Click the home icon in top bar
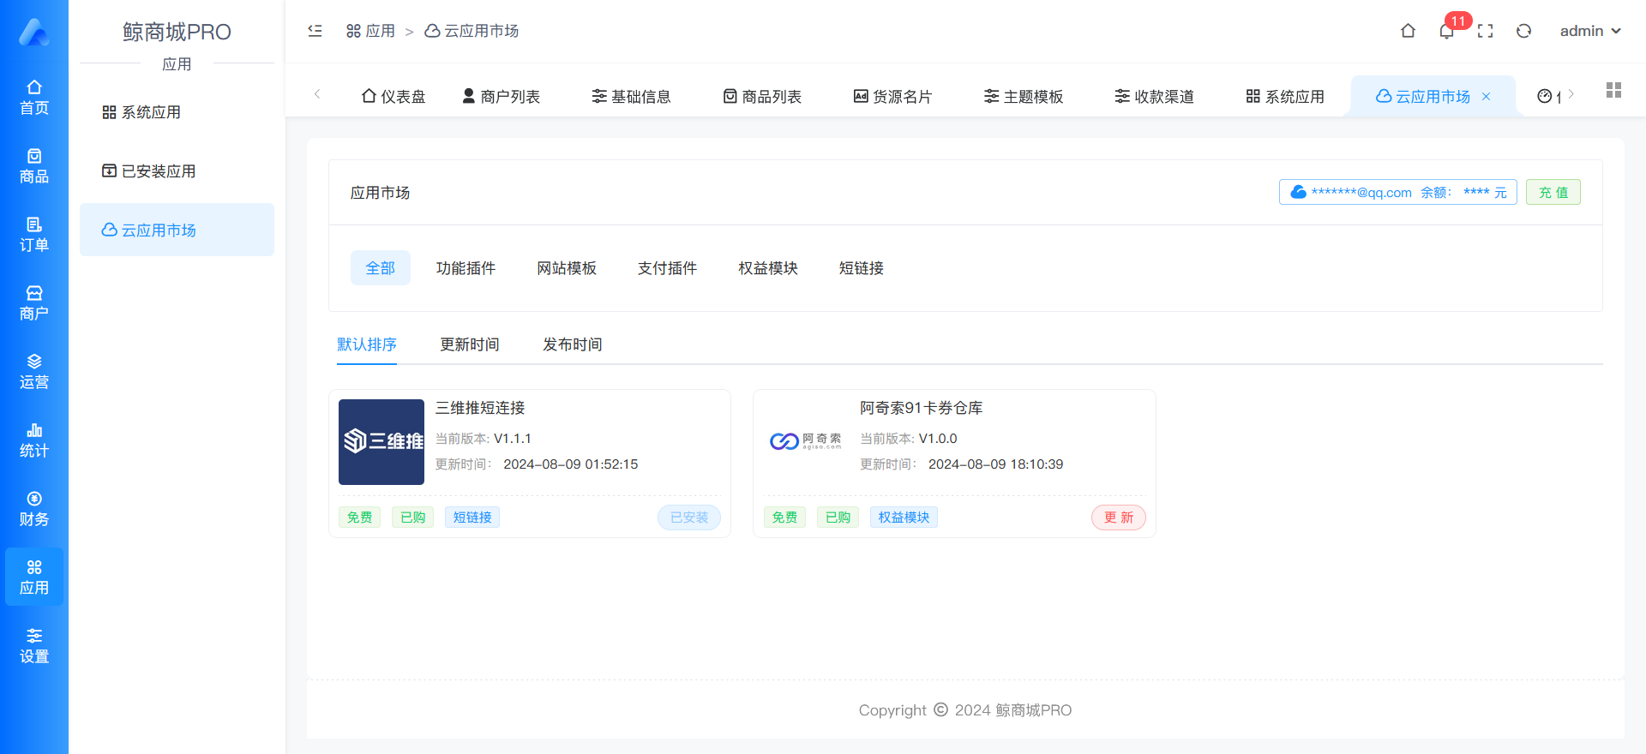This screenshot has width=1646, height=754. tap(1408, 31)
